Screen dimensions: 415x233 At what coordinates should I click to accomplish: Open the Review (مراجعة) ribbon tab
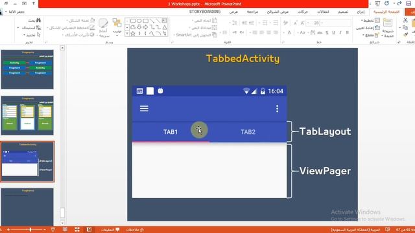click(252, 12)
